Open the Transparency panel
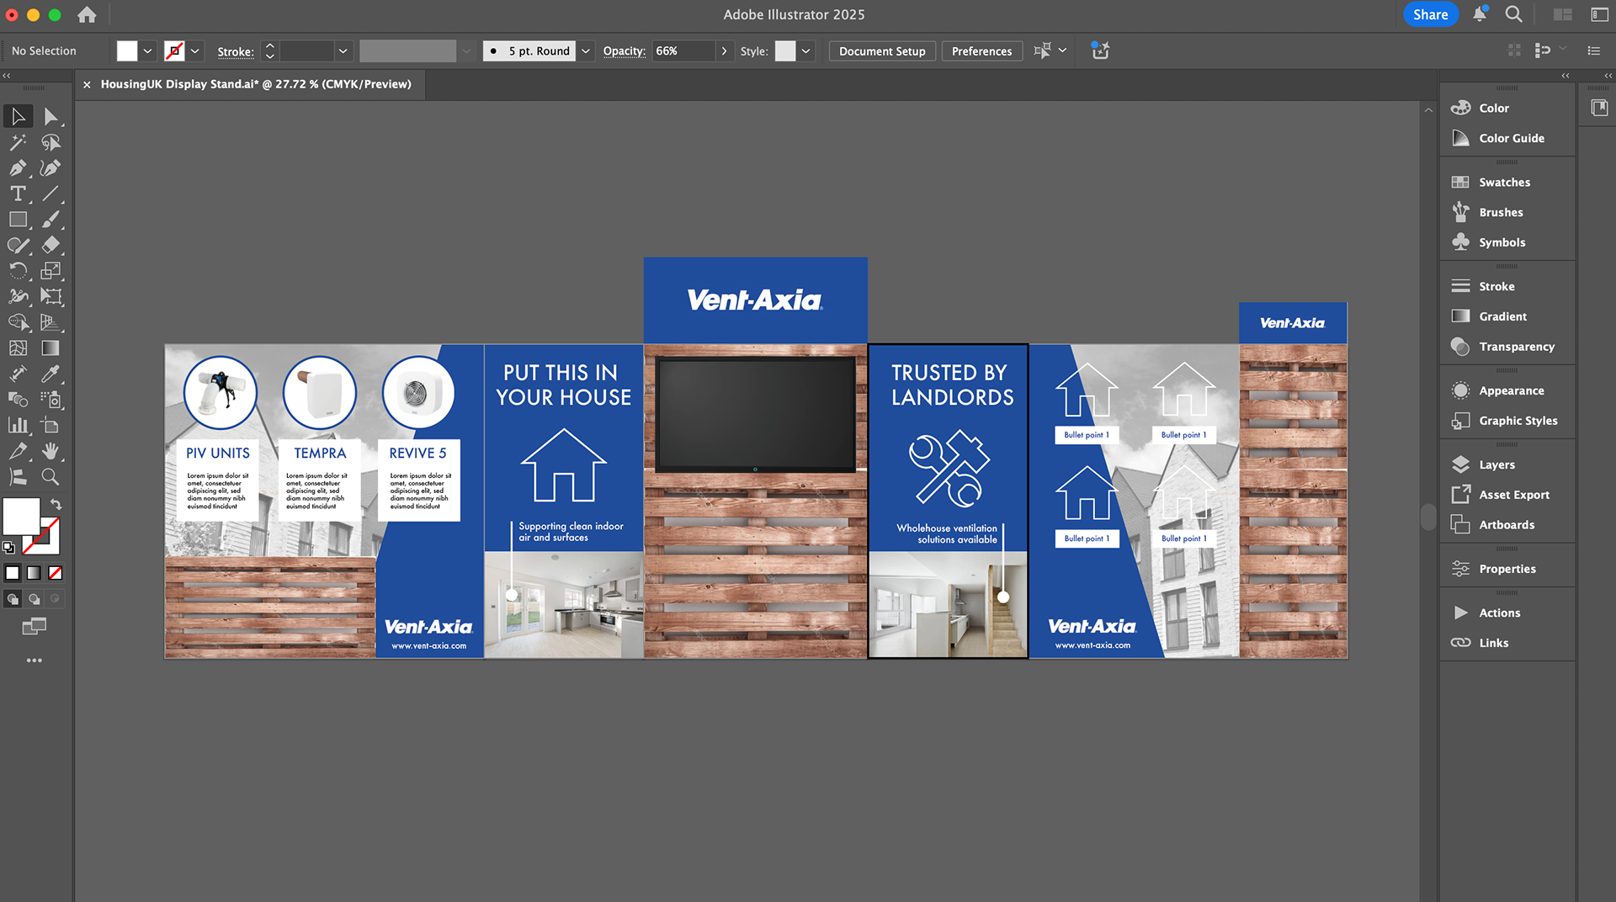Screen dimensions: 1616x902 coord(1517,347)
